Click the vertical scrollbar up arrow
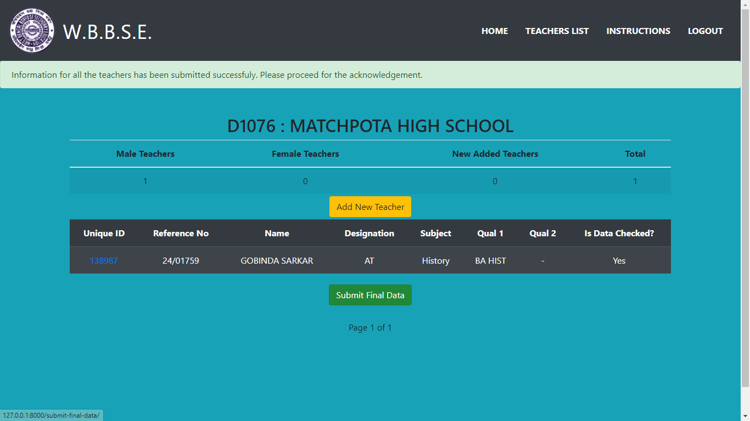 745,4
